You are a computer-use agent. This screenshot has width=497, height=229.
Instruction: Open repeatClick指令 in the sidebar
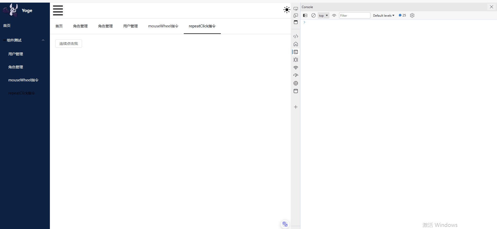22,93
